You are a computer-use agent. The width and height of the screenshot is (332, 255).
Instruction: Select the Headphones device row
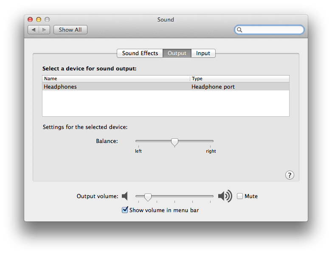166,87
